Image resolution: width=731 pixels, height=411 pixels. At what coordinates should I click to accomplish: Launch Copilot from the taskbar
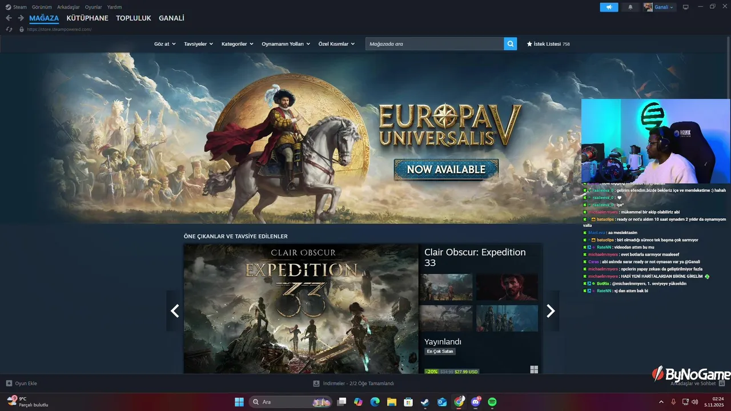tap(358, 402)
